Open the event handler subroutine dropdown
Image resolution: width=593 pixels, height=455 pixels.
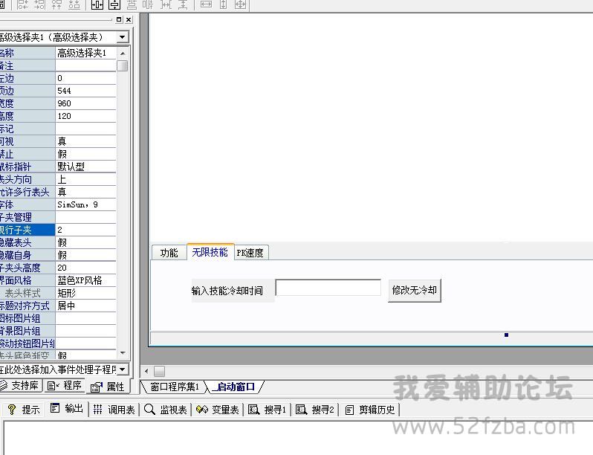(122, 370)
